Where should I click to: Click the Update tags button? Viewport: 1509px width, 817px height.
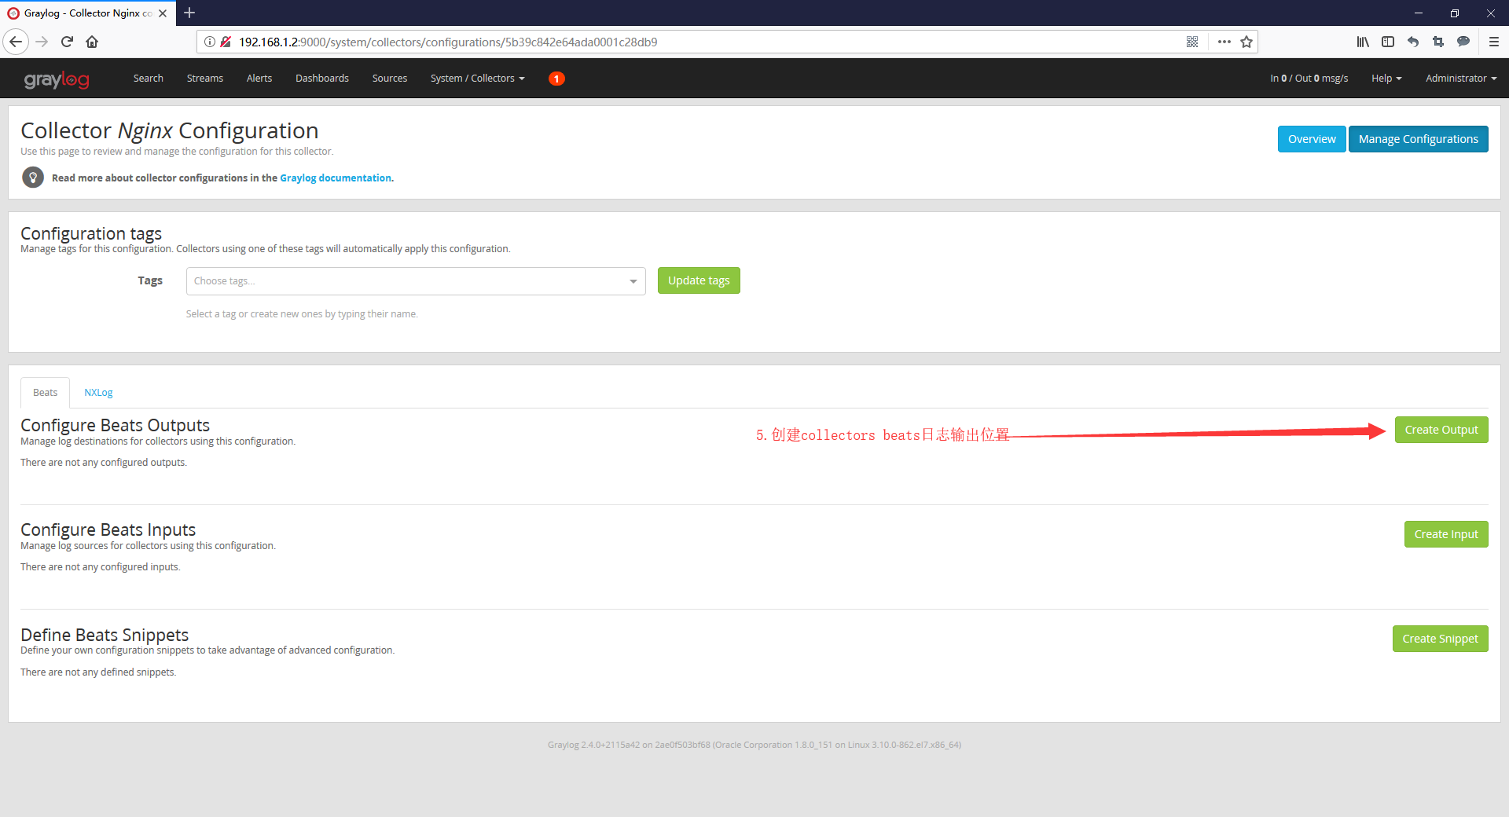[x=699, y=280]
